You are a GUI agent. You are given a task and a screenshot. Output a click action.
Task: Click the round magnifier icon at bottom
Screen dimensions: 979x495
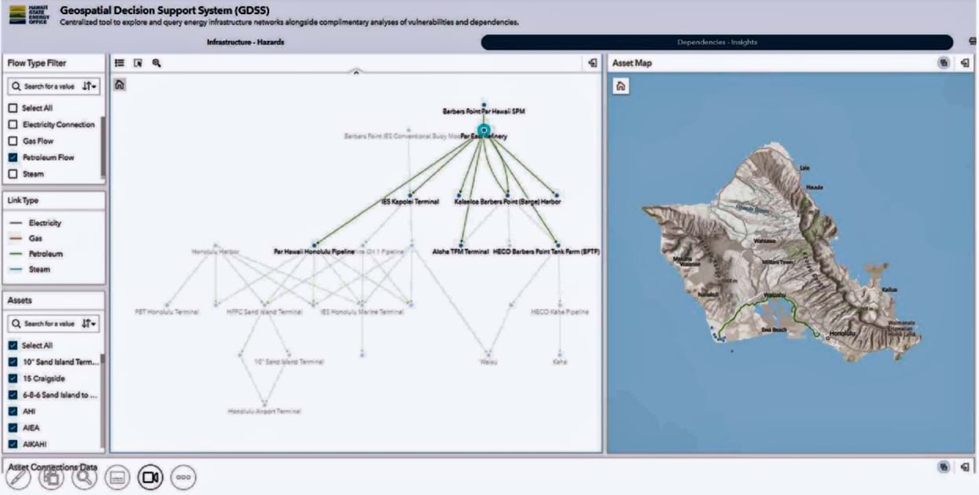tap(84, 476)
